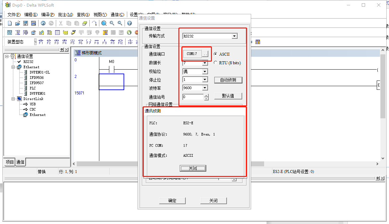Pin the left communication panel
Screen dimensions: 389x224
[62, 50]
